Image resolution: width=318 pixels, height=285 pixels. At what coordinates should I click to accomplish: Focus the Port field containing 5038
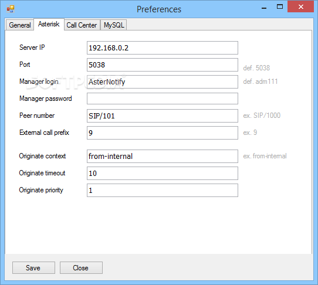[x=163, y=65]
